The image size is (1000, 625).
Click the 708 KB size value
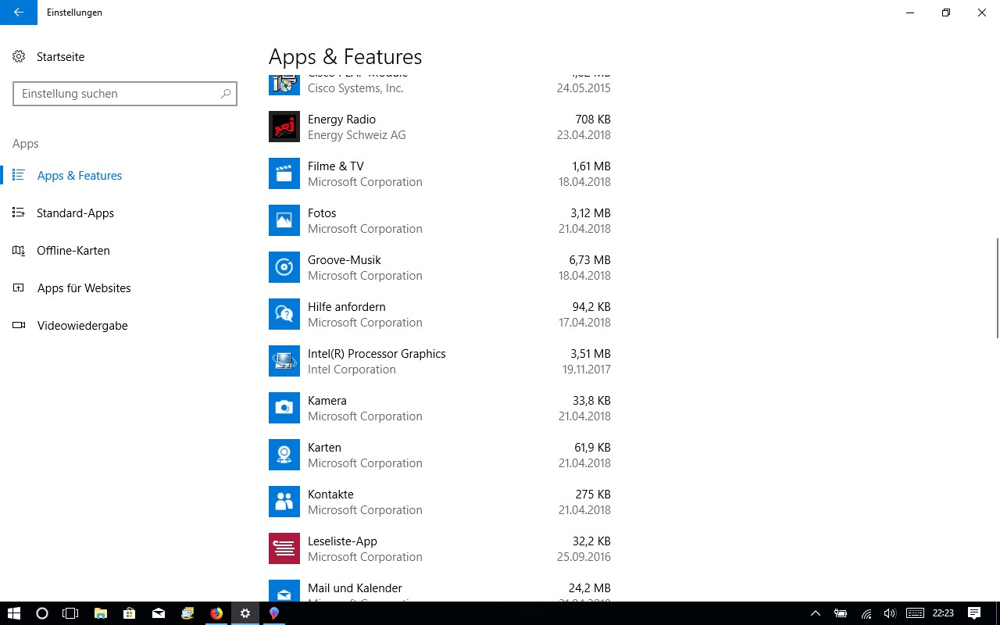(593, 120)
